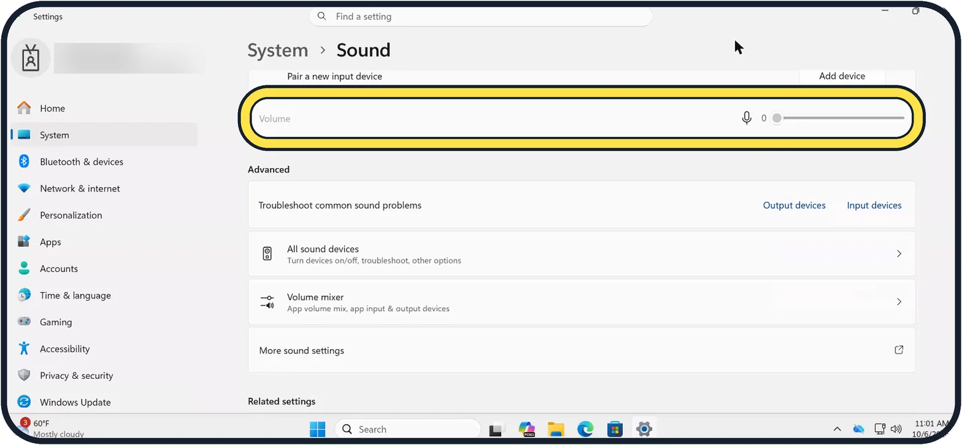Screen dimensions: 962x445
Task: Click the user profile avatar
Action: pyautogui.click(x=31, y=58)
